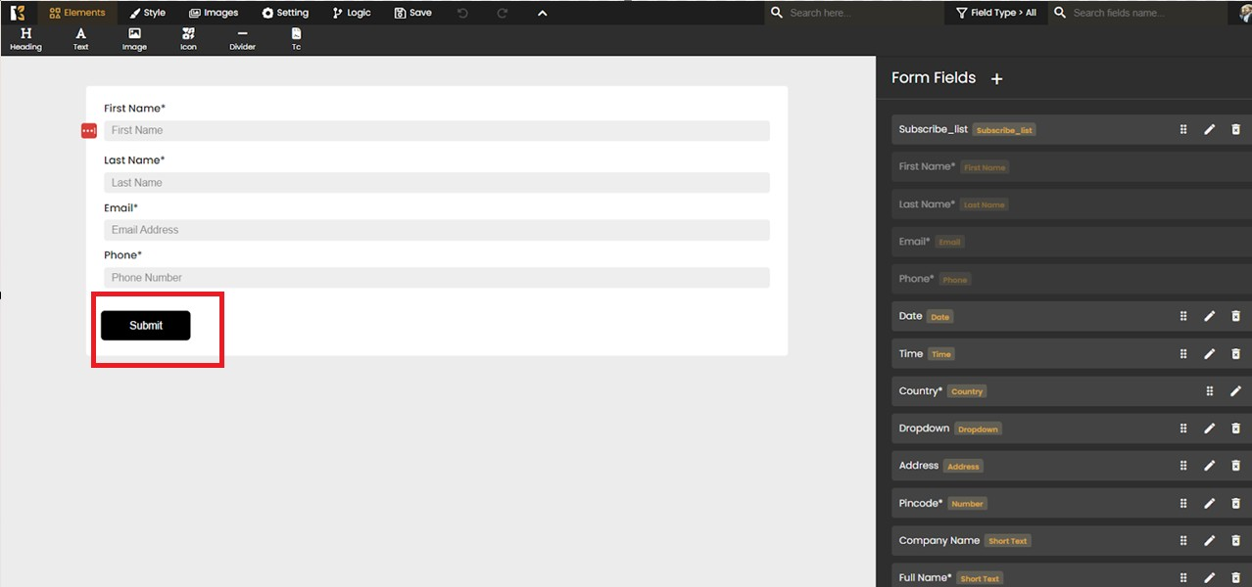
Task: Save the form
Action: [x=412, y=13]
